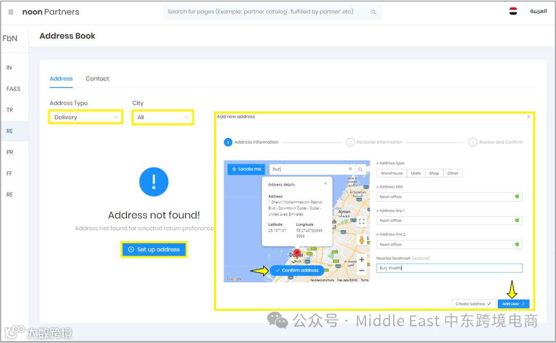Click the Locate me button on map
Image resolution: width=556 pixels, height=343 pixels.
(247, 169)
